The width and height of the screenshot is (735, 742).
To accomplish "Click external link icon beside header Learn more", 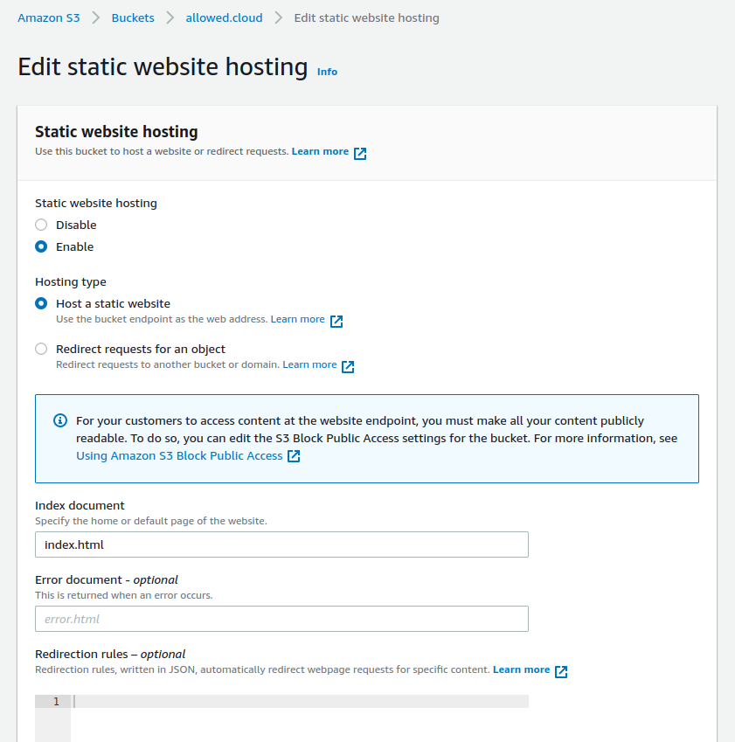I will click(360, 152).
